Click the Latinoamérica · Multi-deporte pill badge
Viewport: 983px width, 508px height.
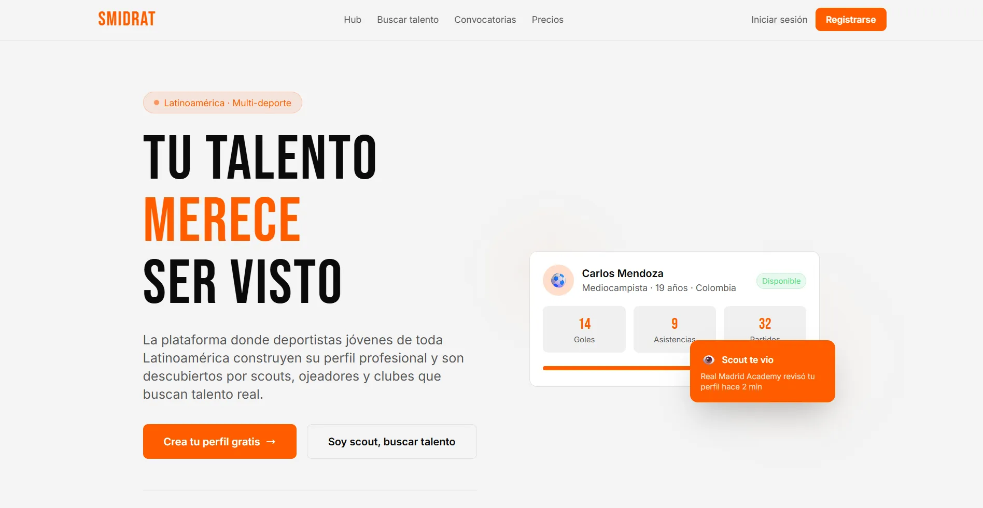pyautogui.click(x=222, y=103)
